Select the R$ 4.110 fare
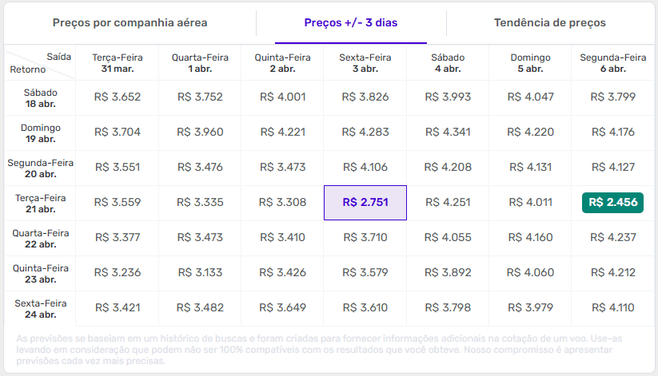This screenshot has height=376, width=658. tap(612, 308)
